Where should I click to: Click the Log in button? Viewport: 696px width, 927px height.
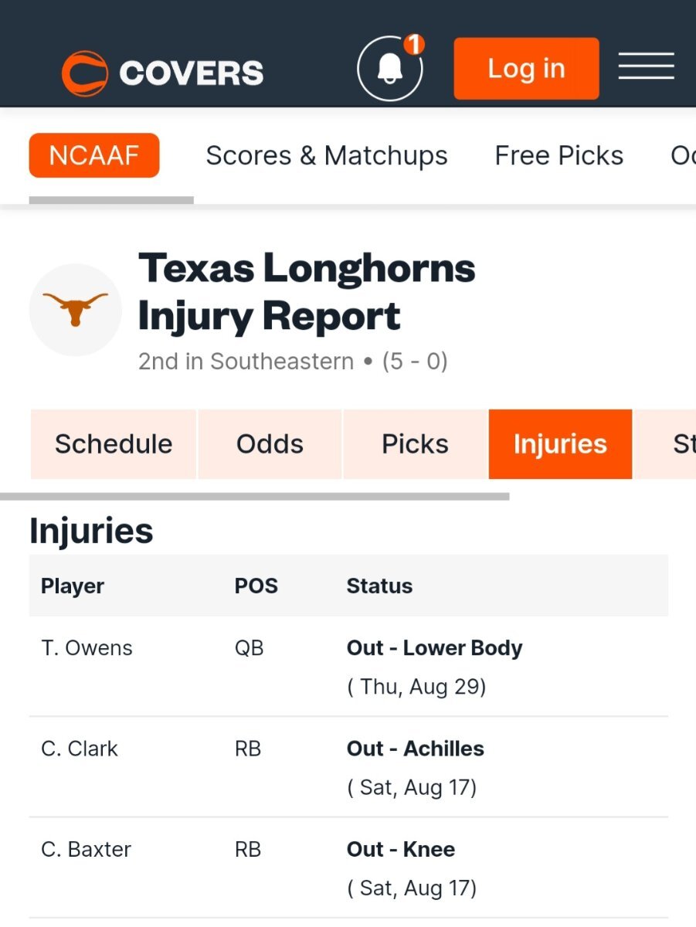pos(526,69)
